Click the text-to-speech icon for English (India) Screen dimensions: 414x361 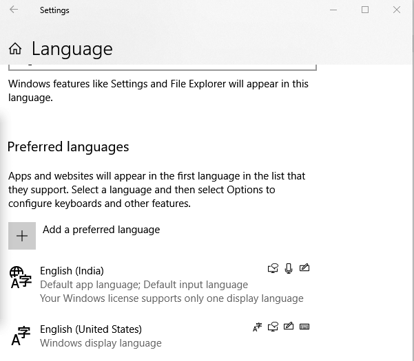(x=273, y=268)
